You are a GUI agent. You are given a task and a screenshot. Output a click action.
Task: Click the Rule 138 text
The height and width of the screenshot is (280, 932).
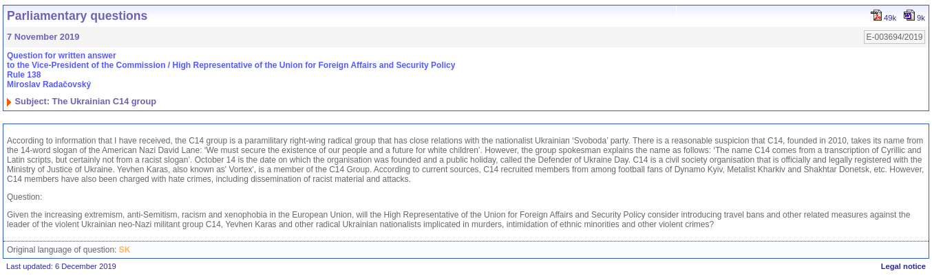tap(24, 75)
